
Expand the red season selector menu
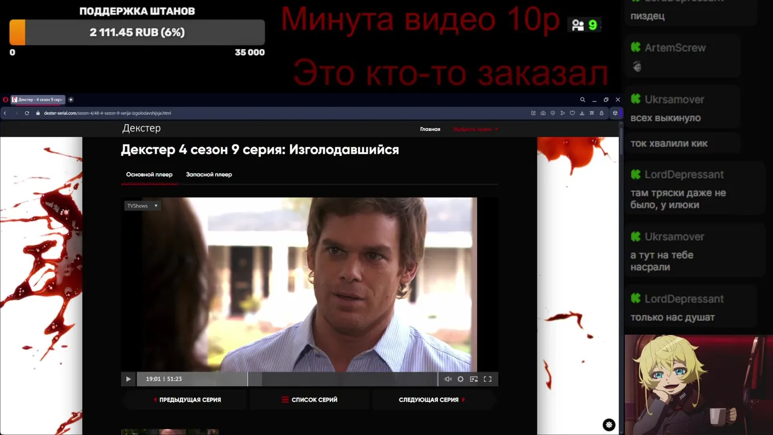click(x=475, y=129)
